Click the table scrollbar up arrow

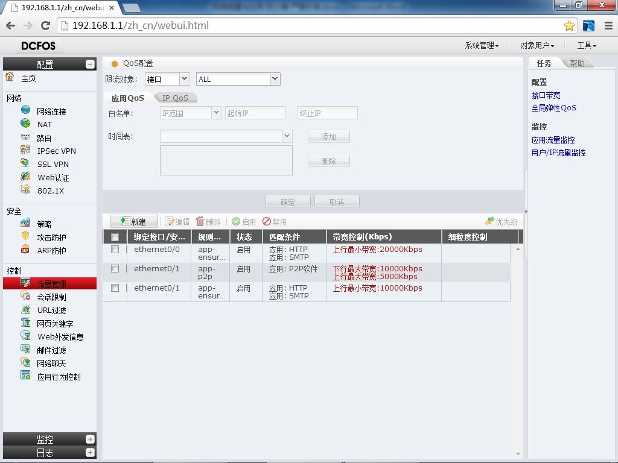pos(518,249)
